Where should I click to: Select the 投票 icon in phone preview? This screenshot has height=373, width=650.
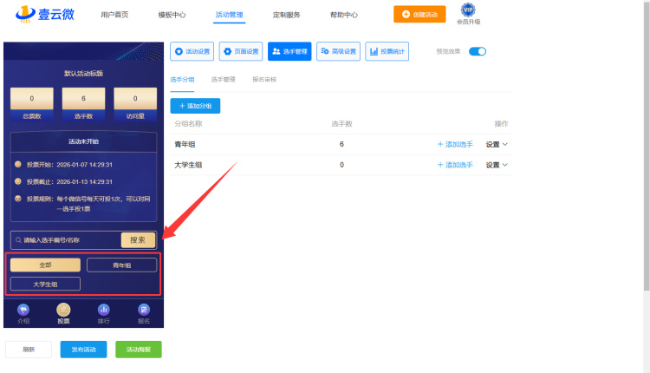(x=63, y=311)
